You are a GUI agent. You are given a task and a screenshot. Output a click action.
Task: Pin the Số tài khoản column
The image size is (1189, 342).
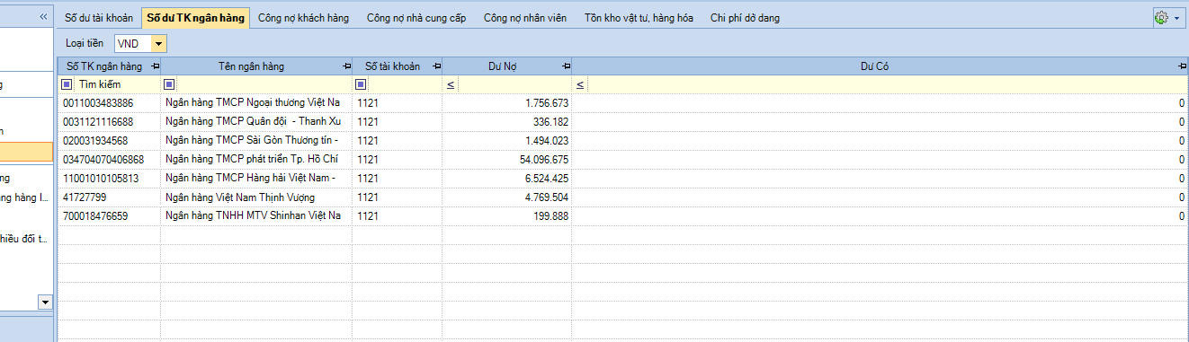tap(438, 66)
